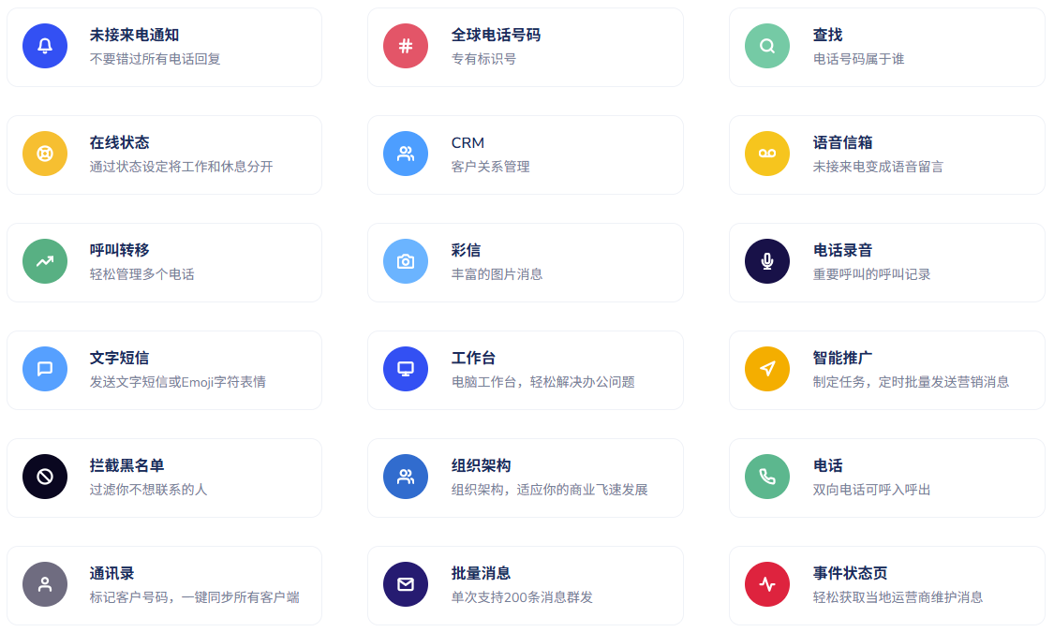Click the 电话 card description 双向电话可呼入呼出
Image resolution: width=1054 pixels, height=632 pixels.
click(871, 490)
